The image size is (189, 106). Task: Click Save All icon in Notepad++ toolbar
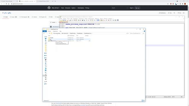[66, 20]
